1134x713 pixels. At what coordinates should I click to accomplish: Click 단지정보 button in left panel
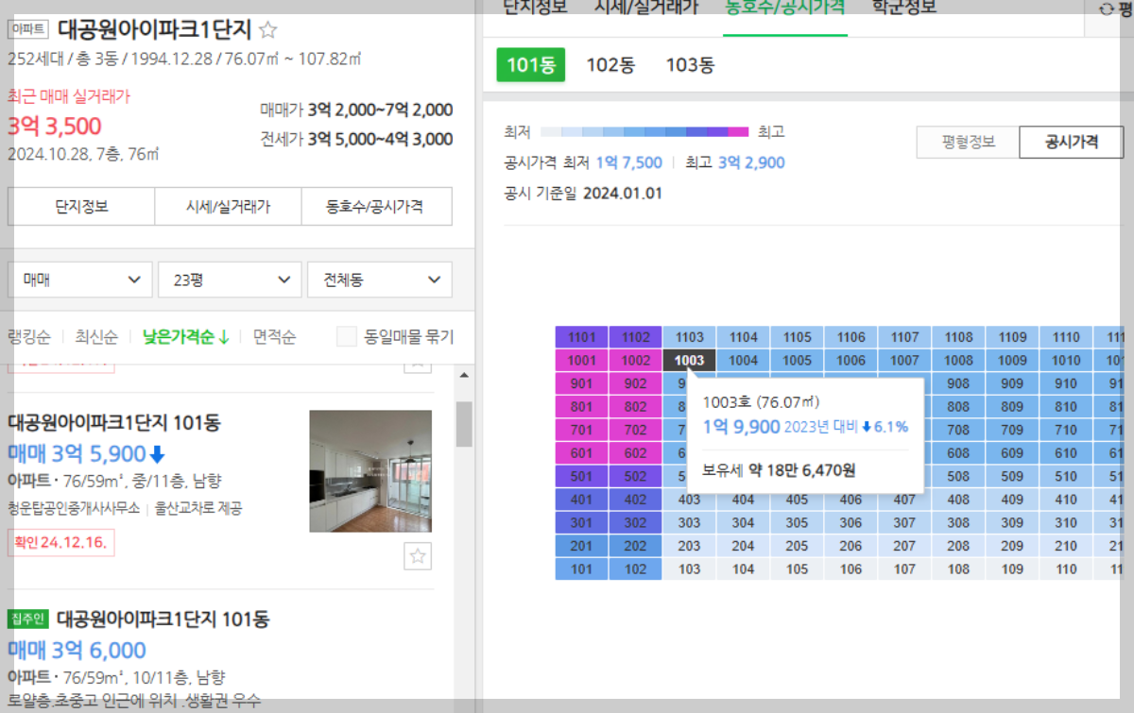pos(81,206)
